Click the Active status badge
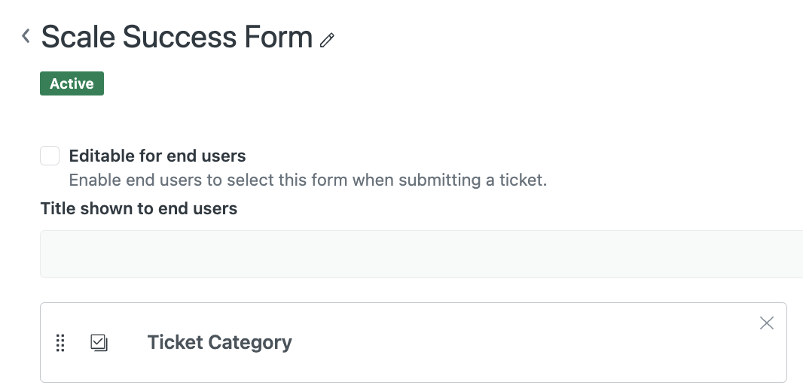The image size is (803, 391). 72,83
